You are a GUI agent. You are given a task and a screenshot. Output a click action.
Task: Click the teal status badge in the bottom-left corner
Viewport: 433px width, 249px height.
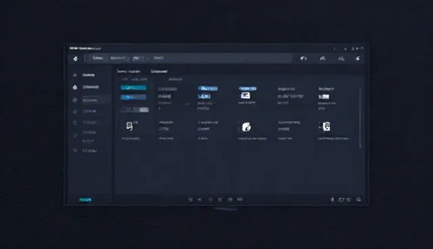85,200
